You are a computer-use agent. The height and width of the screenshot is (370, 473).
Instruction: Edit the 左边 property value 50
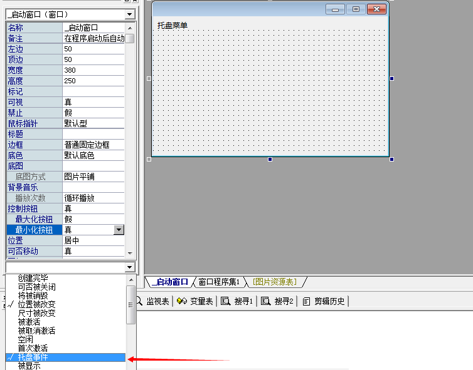[x=93, y=49]
